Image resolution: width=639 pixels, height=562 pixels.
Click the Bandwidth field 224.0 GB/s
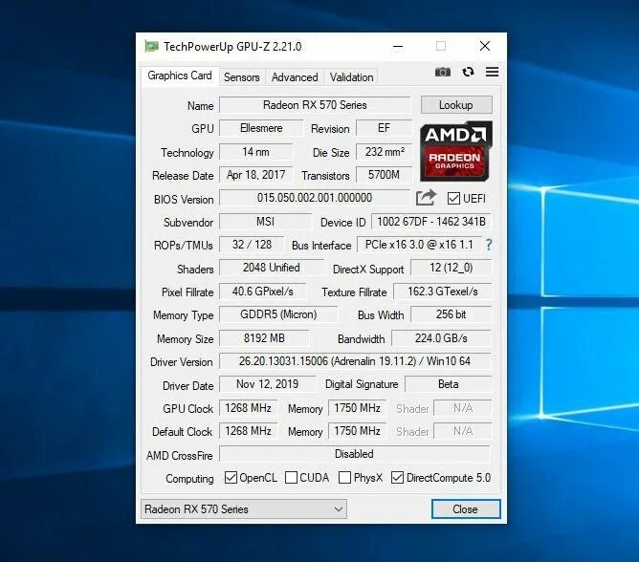click(441, 338)
